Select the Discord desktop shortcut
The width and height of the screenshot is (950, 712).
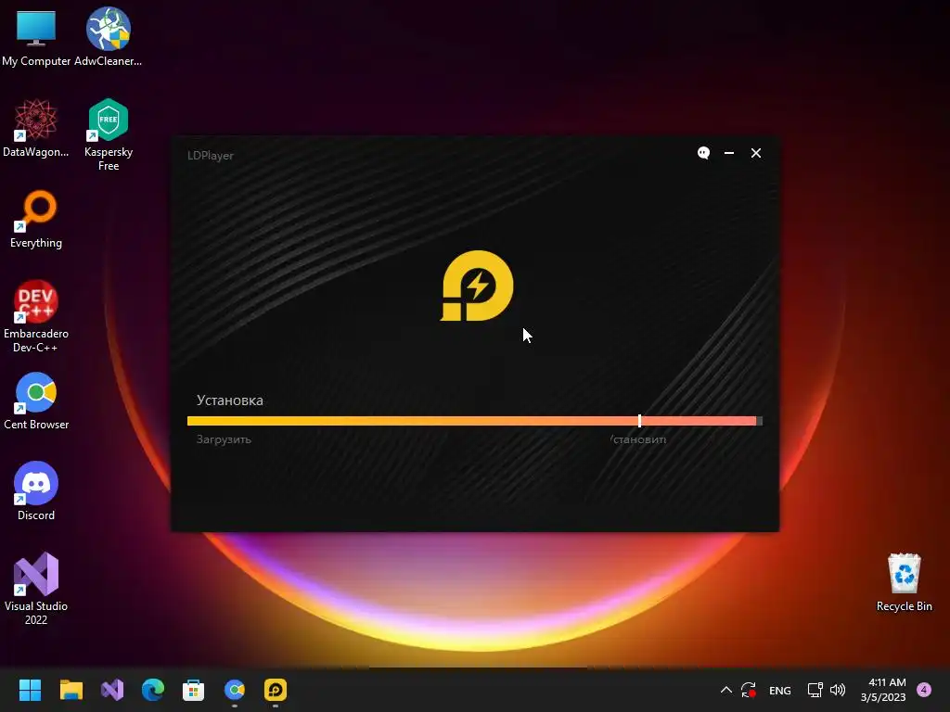pos(36,491)
